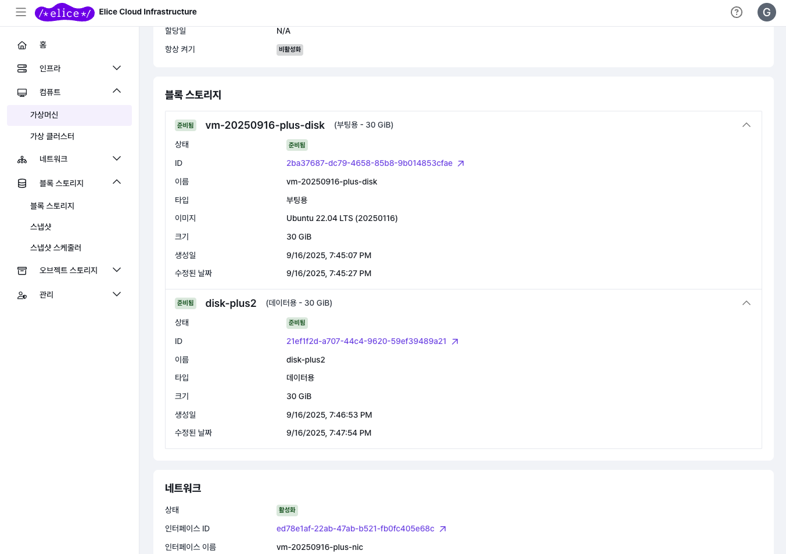Click (부팅용 - 30 GiB) subtitle text
This screenshot has width=786, height=554.
pos(364,125)
